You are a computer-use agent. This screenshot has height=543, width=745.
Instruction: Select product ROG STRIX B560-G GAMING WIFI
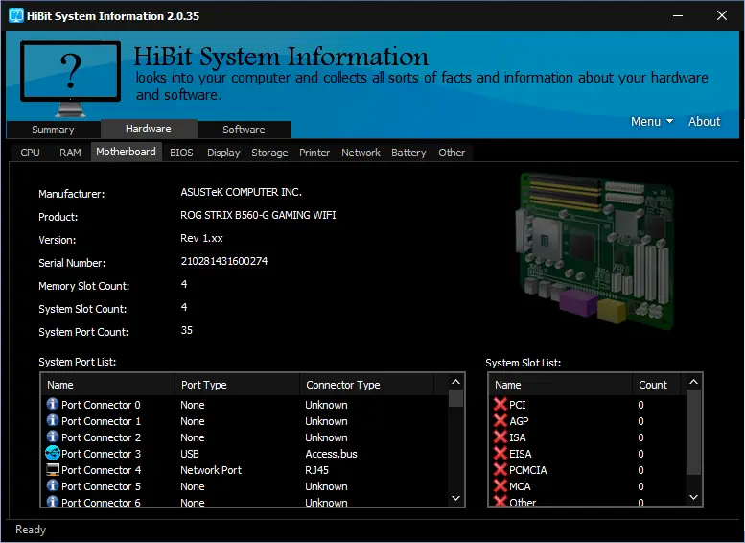point(258,215)
